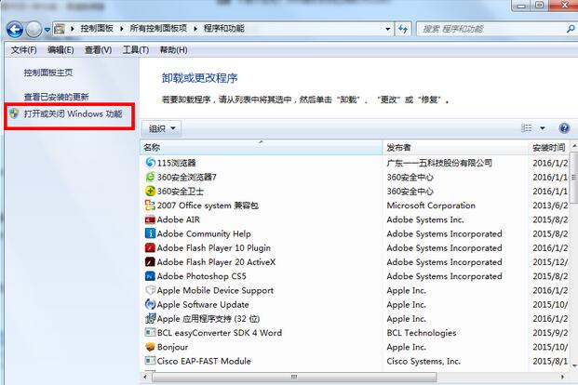Click the Control Panel address bar icon
The height and width of the screenshot is (385, 578).
[60, 29]
